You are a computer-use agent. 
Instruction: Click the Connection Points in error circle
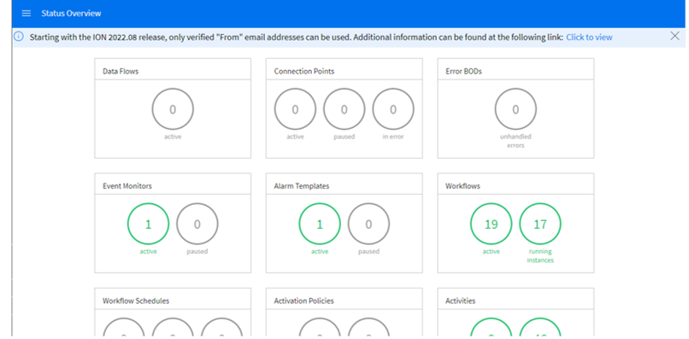tap(393, 109)
